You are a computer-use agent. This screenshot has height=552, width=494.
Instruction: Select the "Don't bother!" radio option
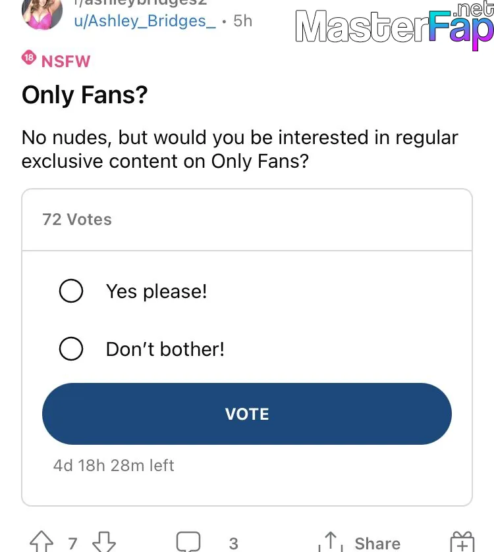[x=71, y=349]
